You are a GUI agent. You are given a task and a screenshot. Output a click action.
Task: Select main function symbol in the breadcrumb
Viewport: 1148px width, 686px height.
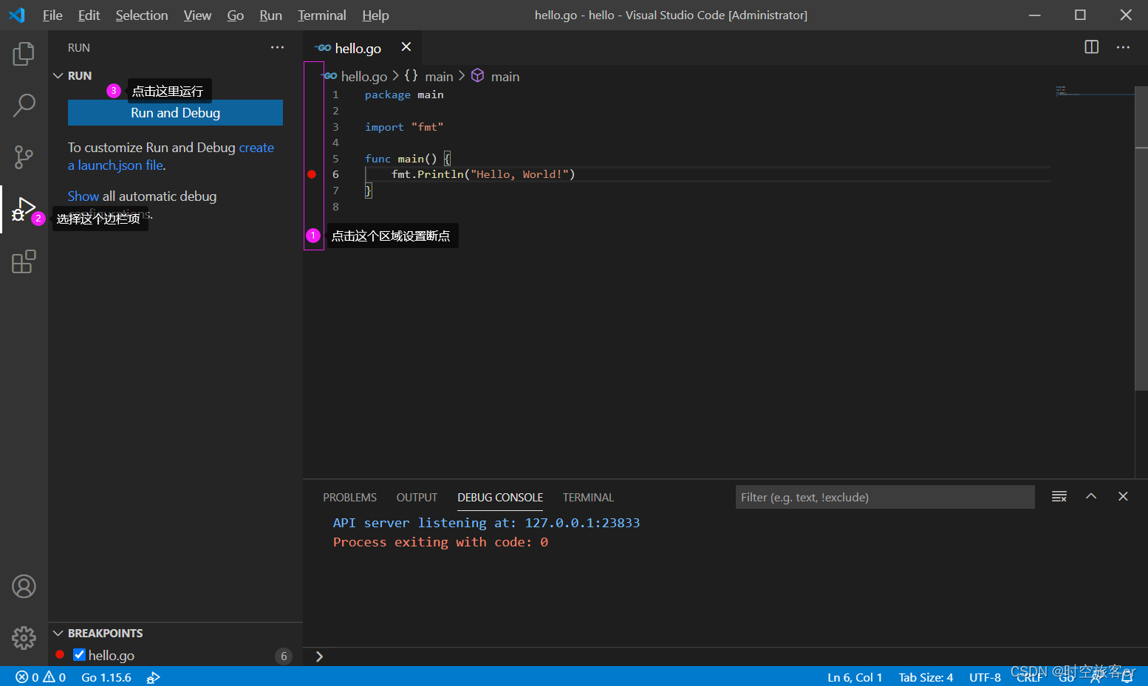click(x=495, y=76)
